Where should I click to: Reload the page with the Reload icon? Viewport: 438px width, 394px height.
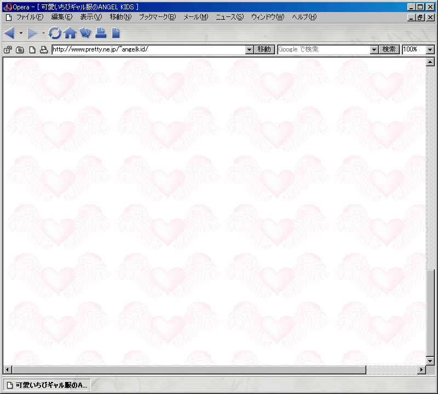55,33
